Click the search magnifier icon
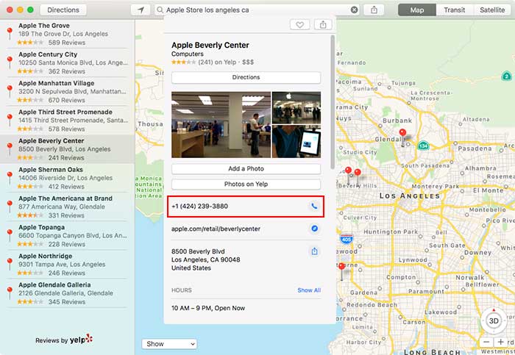The width and height of the screenshot is (515, 355). [x=160, y=10]
